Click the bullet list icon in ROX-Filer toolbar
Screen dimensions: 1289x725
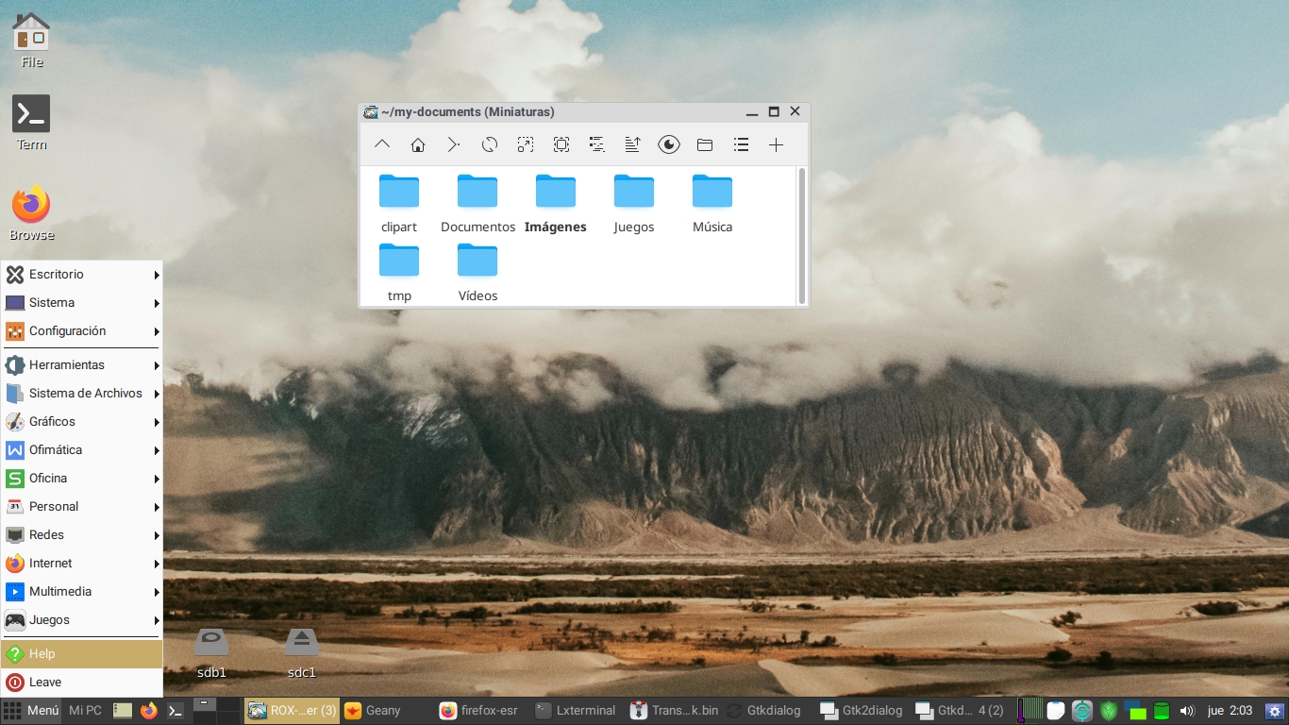pos(741,144)
